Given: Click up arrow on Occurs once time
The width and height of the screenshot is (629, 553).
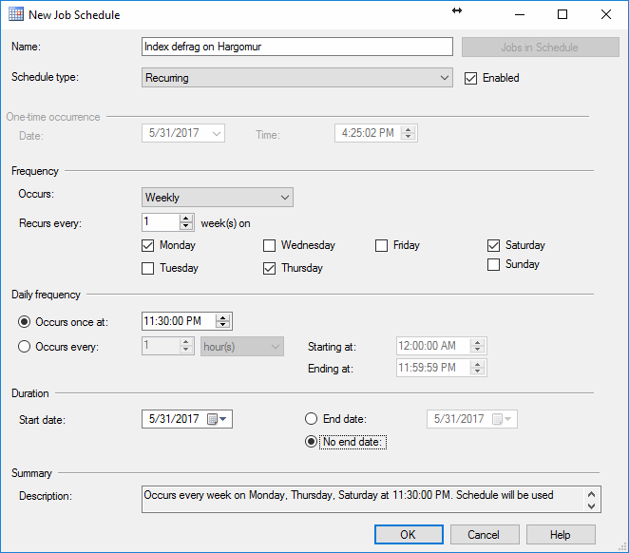Looking at the screenshot, I should pos(222,317).
